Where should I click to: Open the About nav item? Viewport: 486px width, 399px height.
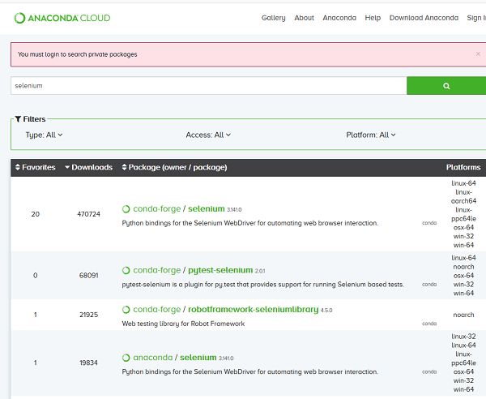click(304, 18)
